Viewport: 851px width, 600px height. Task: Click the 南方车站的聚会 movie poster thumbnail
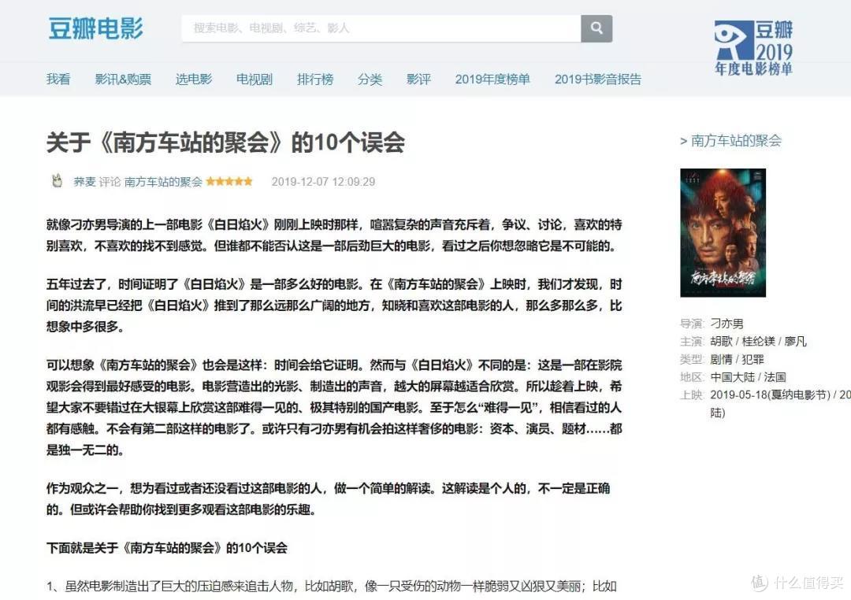coord(723,233)
